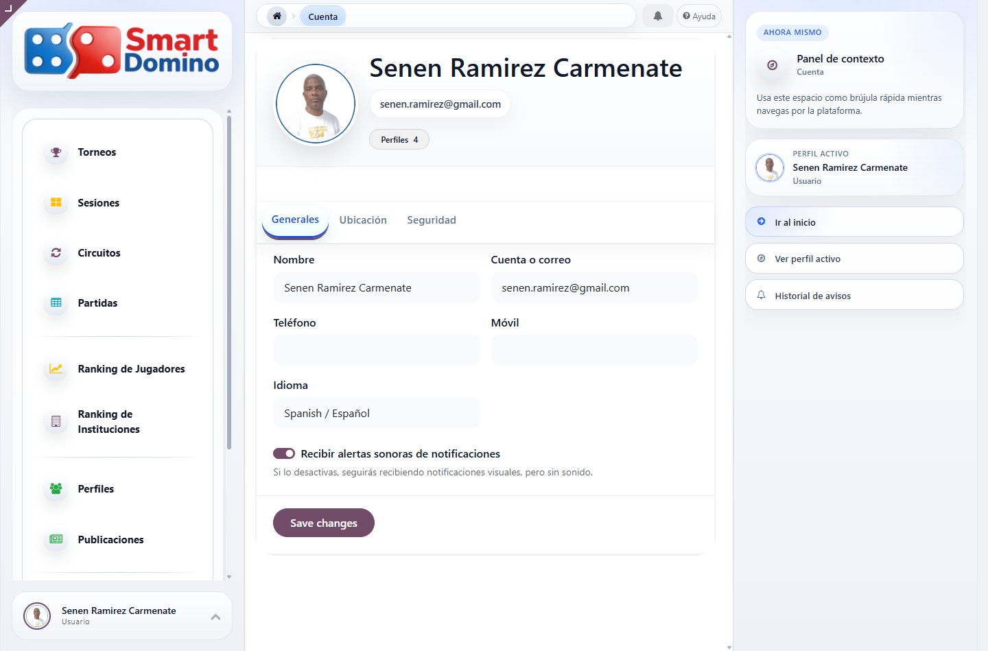Click sidebar scroll down arrow
The image size is (988, 651).
point(229,577)
